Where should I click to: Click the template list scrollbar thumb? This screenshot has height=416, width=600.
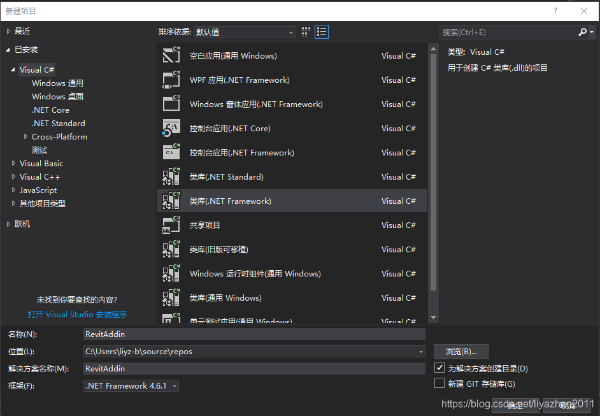pyautogui.click(x=433, y=172)
